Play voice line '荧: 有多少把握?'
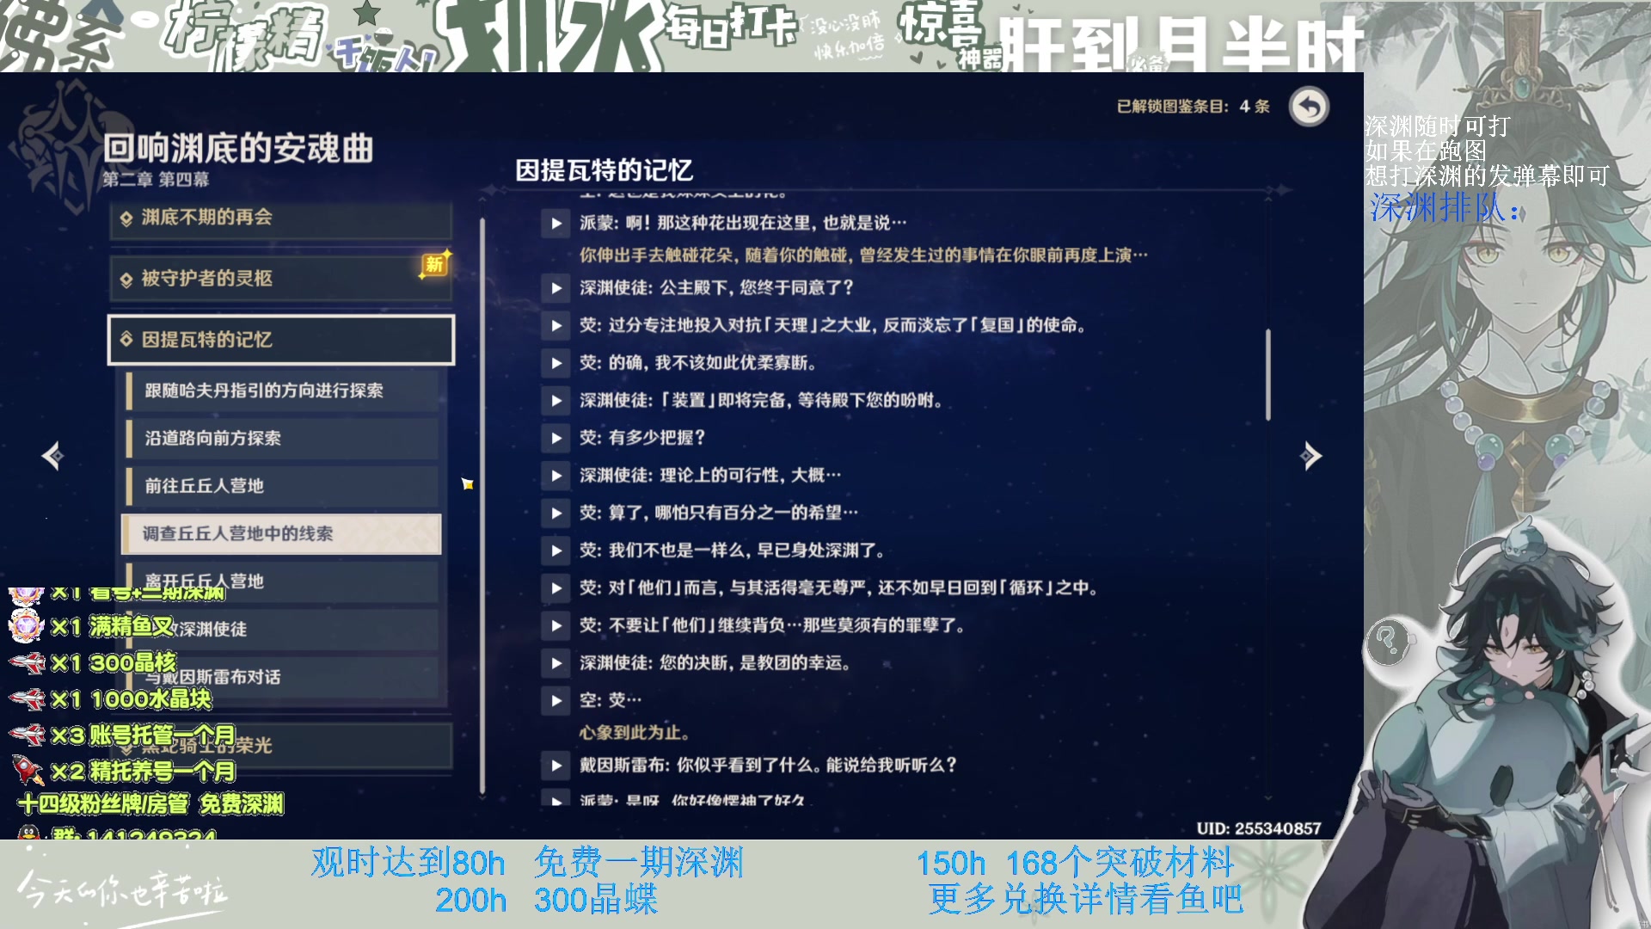1651x929 pixels. (x=556, y=439)
